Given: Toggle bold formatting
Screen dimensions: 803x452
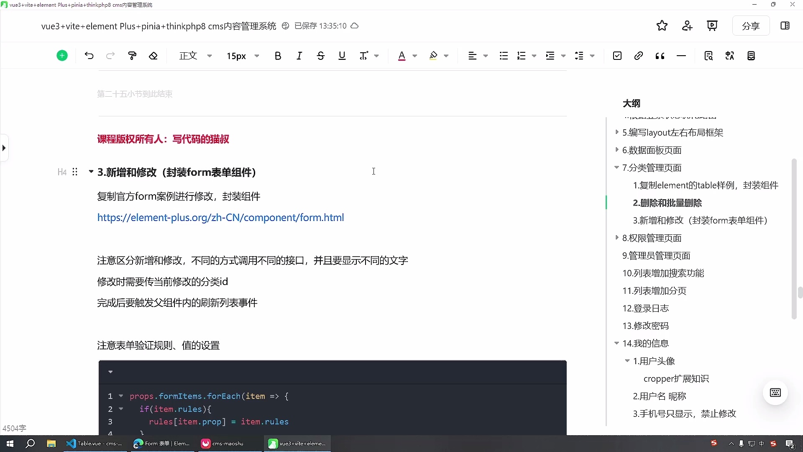Looking at the screenshot, I should coord(278,56).
